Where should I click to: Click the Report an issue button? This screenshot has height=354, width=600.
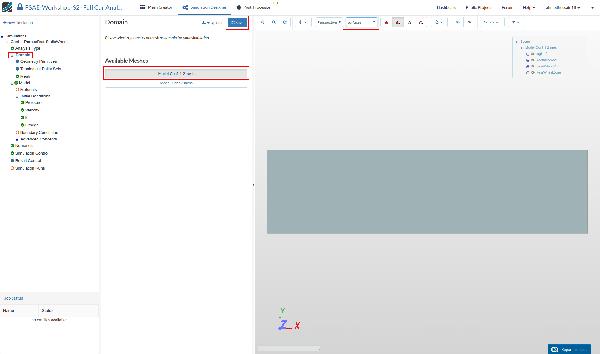coord(569,349)
